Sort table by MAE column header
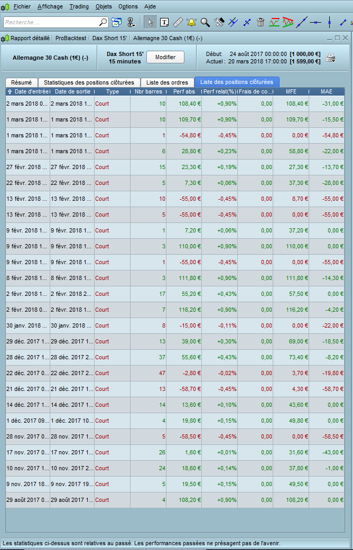353x550 pixels. click(327, 91)
